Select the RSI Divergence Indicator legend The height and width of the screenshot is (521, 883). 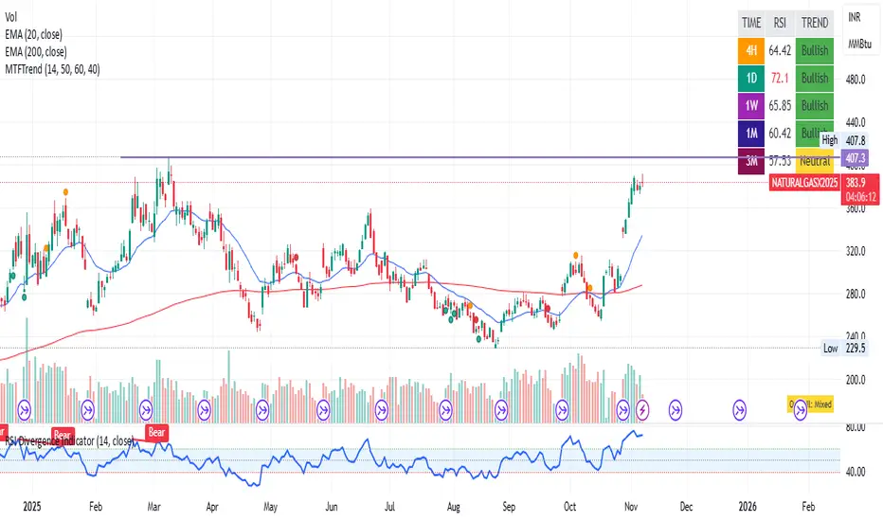pos(69,440)
